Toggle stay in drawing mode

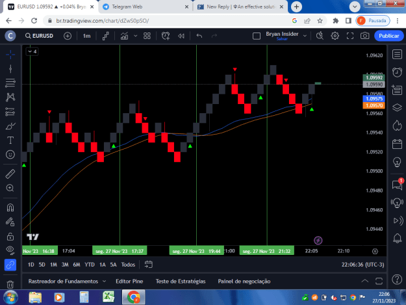coord(10,222)
